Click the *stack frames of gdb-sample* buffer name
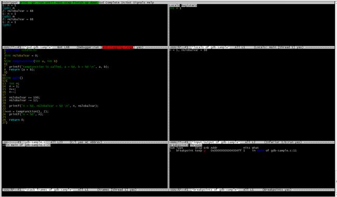This screenshot has width=337, height=197. coord(49,190)
